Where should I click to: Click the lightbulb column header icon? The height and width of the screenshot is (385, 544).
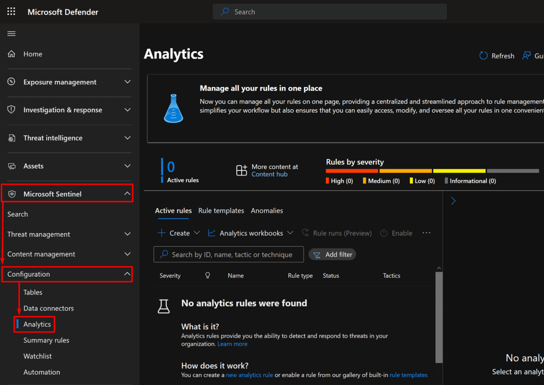point(207,276)
